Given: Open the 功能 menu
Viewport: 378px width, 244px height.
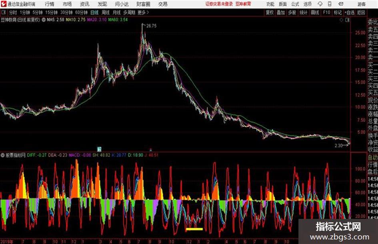Looking at the screenshot, I should [270, 4].
